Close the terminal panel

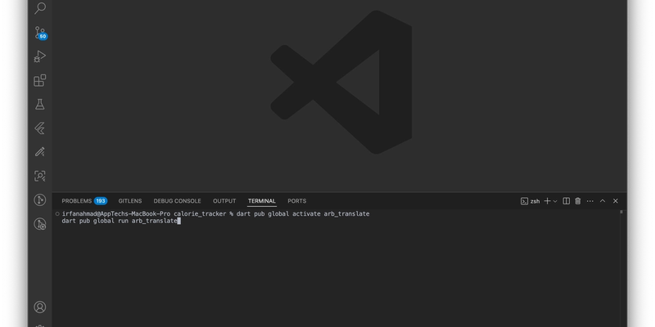pyautogui.click(x=616, y=201)
